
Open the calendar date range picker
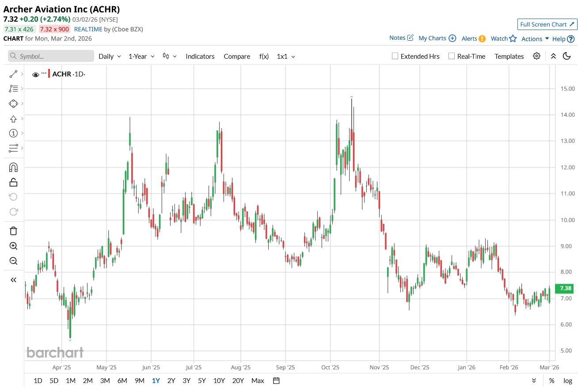pyautogui.click(x=277, y=380)
